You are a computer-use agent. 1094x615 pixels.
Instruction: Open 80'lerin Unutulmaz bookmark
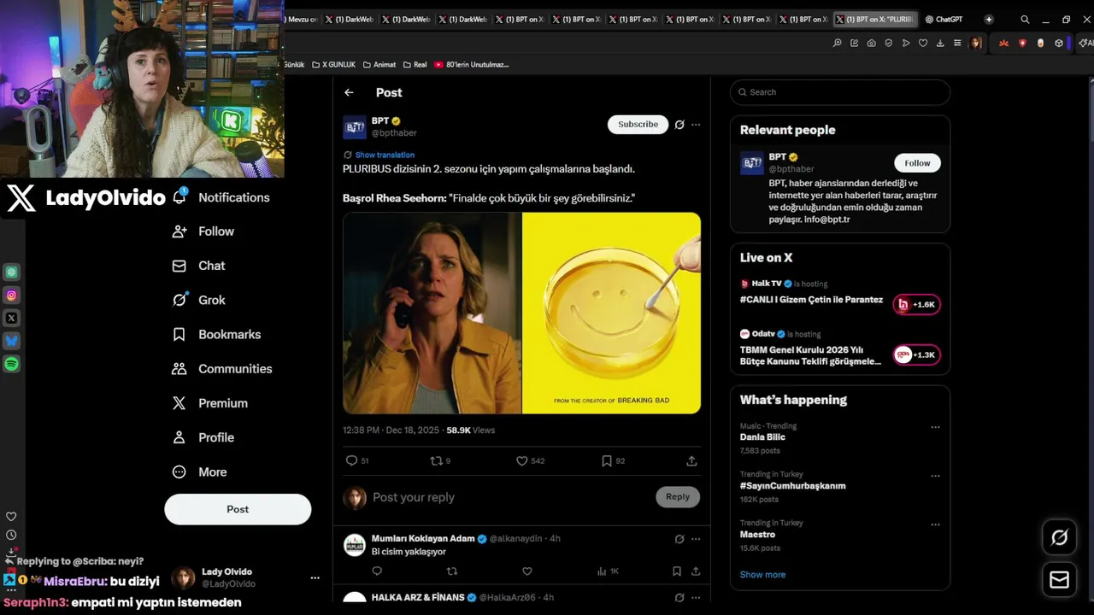click(x=471, y=64)
